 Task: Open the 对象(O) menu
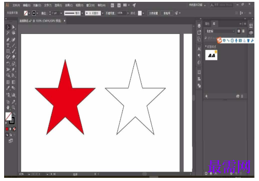pos(37,5)
